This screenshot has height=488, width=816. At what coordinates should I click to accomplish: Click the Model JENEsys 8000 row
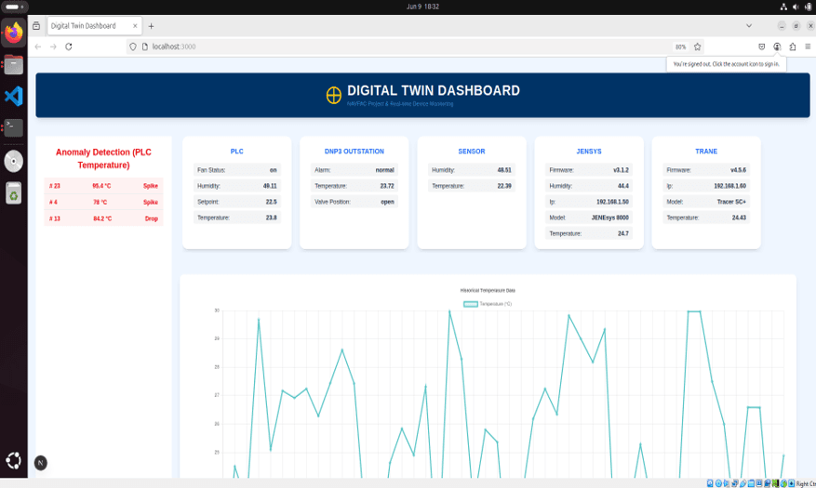589,218
